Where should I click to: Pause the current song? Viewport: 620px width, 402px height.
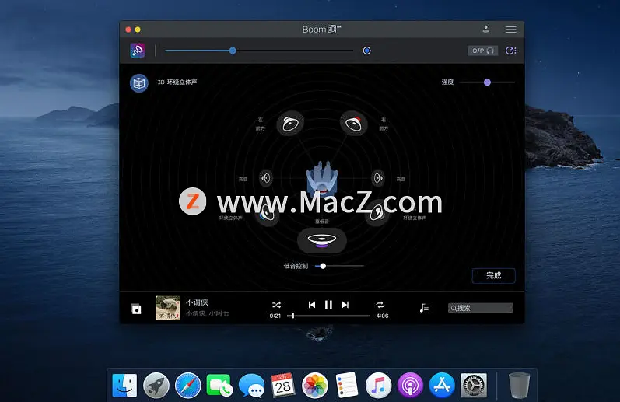(x=328, y=305)
